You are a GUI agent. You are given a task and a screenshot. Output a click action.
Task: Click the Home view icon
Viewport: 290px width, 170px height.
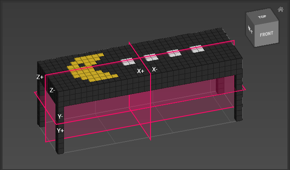(280, 9)
